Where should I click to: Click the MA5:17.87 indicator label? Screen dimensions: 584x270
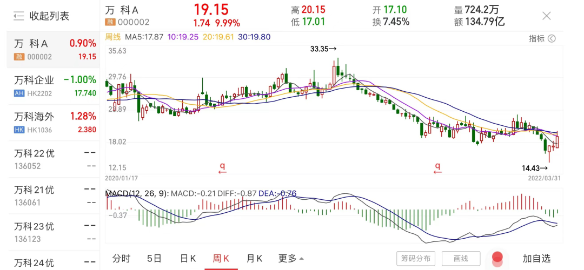144,37
